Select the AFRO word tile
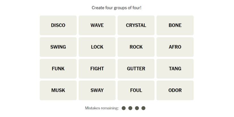This screenshot has width=234, height=117. click(175, 47)
